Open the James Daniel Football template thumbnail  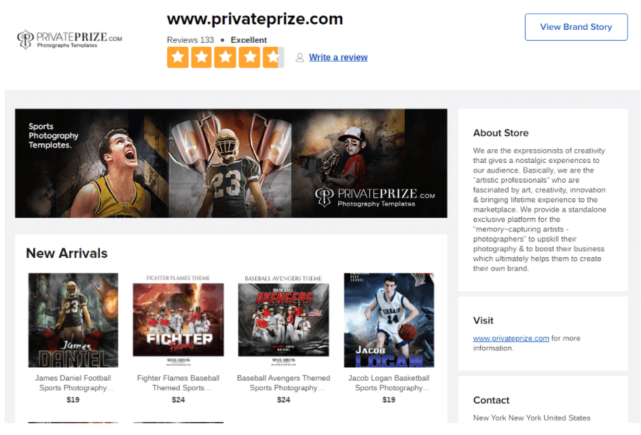(73, 320)
